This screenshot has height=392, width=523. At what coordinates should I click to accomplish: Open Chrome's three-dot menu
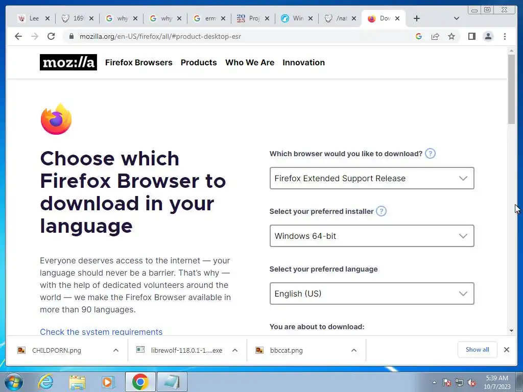(x=505, y=36)
